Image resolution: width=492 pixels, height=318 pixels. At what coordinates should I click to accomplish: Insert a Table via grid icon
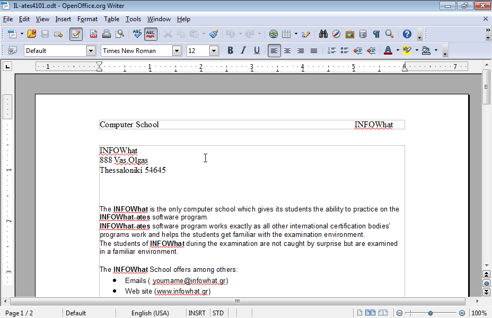286,34
